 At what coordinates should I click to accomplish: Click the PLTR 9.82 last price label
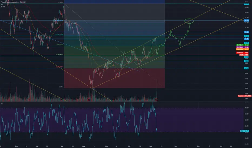point(244,55)
